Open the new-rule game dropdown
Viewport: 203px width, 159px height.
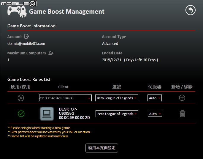[117, 98]
